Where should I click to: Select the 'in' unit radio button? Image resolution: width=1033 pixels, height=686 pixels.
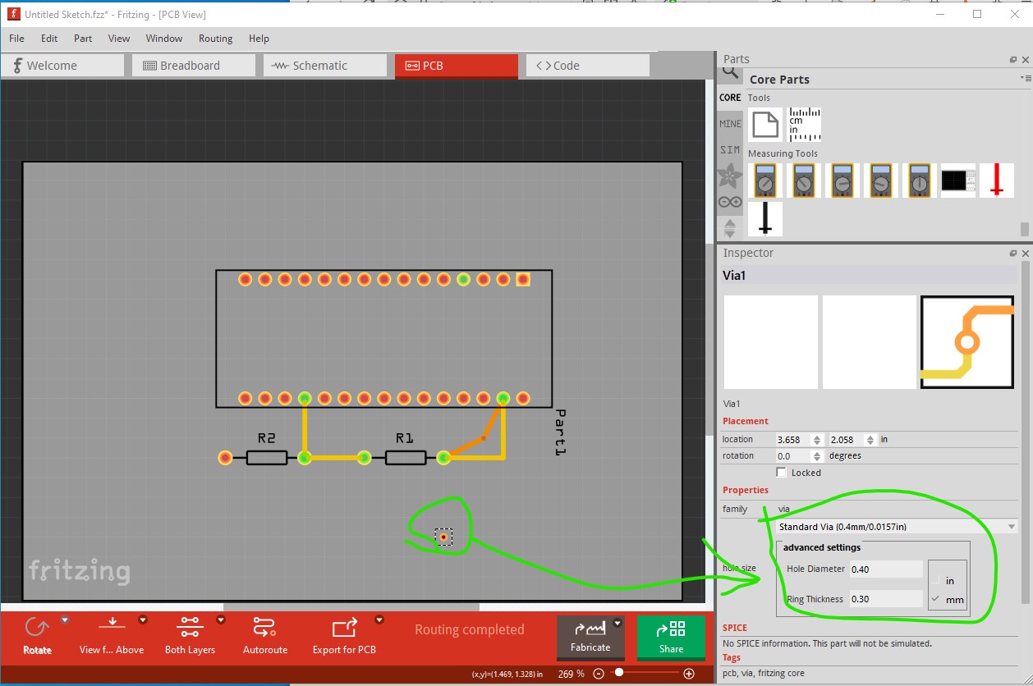click(x=936, y=580)
